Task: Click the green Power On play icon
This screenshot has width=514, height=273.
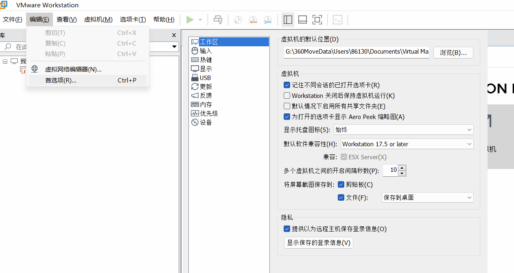Action: [x=190, y=19]
